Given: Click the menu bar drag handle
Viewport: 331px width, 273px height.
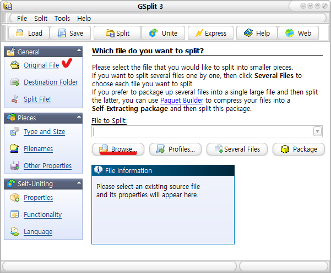Looking at the screenshot, I should pyautogui.click(x=4, y=18).
